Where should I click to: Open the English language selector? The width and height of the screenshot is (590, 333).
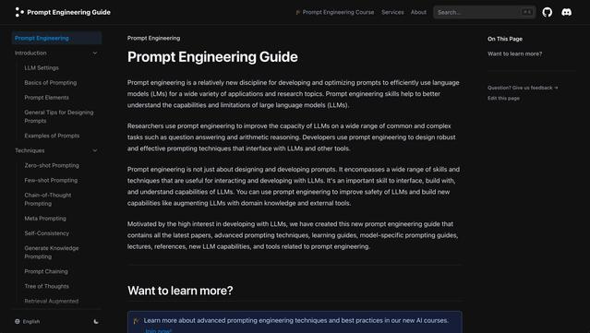[x=28, y=321]
